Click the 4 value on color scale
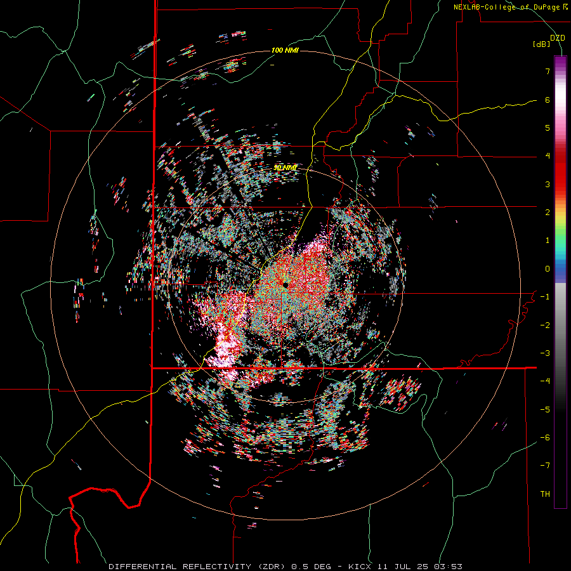Screen dimensions: 571x571 [x=548, y=156]
